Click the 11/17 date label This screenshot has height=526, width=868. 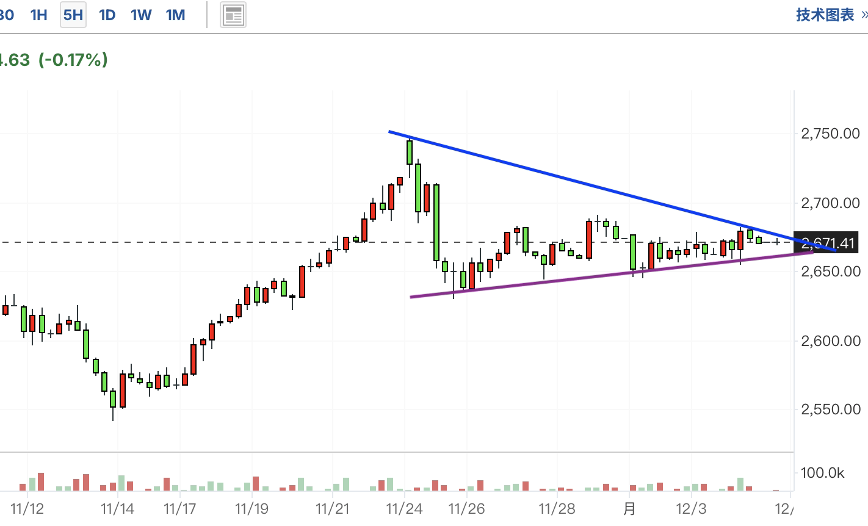[180, 508]
